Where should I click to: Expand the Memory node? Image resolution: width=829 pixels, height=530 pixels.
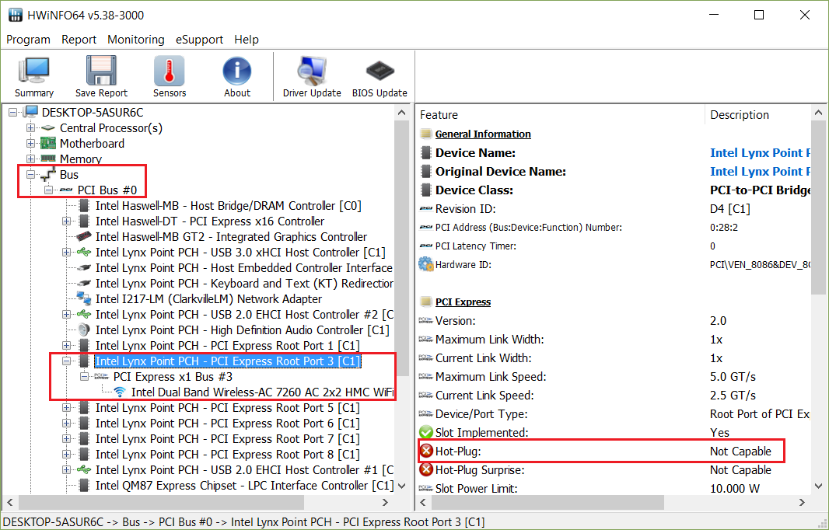tap(30, 159)
